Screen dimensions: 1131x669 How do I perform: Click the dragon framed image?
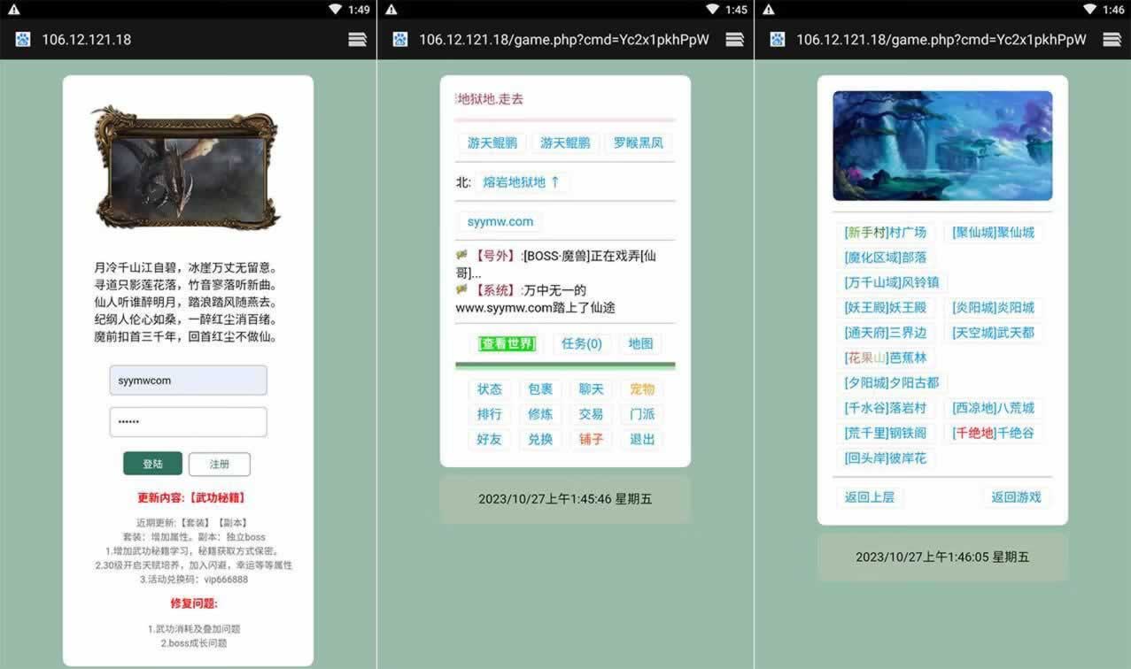click(187, 167)
